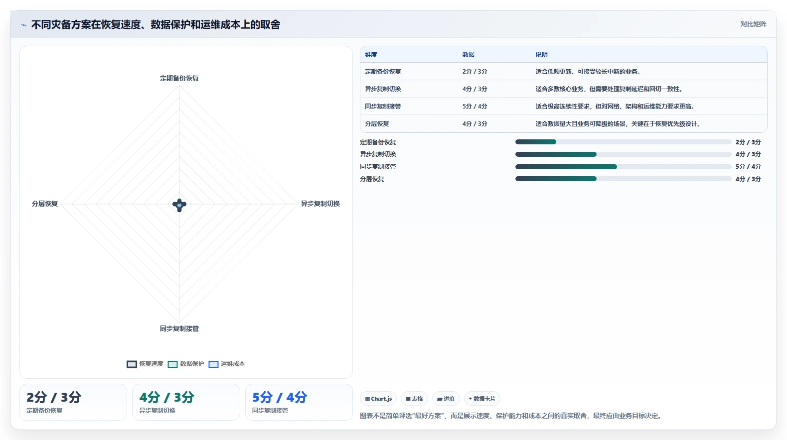The width and height of the screenshot is (787, 440).
Task: Select the 同步复制接管 table row cell
Action: 383,107
